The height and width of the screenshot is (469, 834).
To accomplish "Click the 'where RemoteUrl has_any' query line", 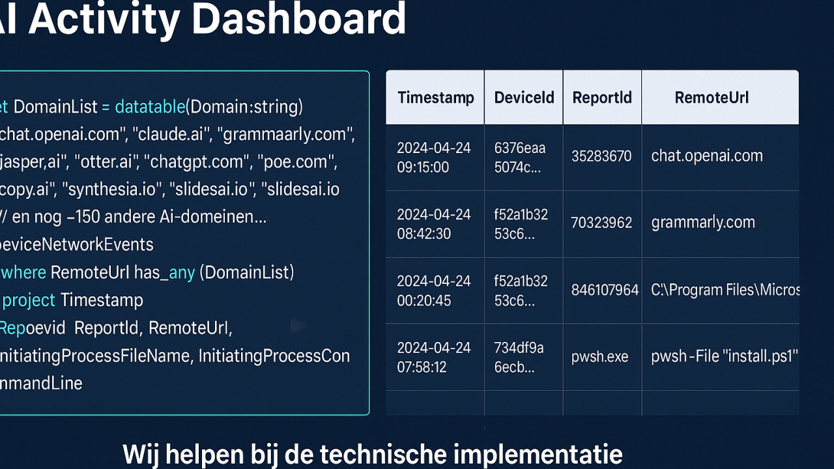I will coord(147,272).
